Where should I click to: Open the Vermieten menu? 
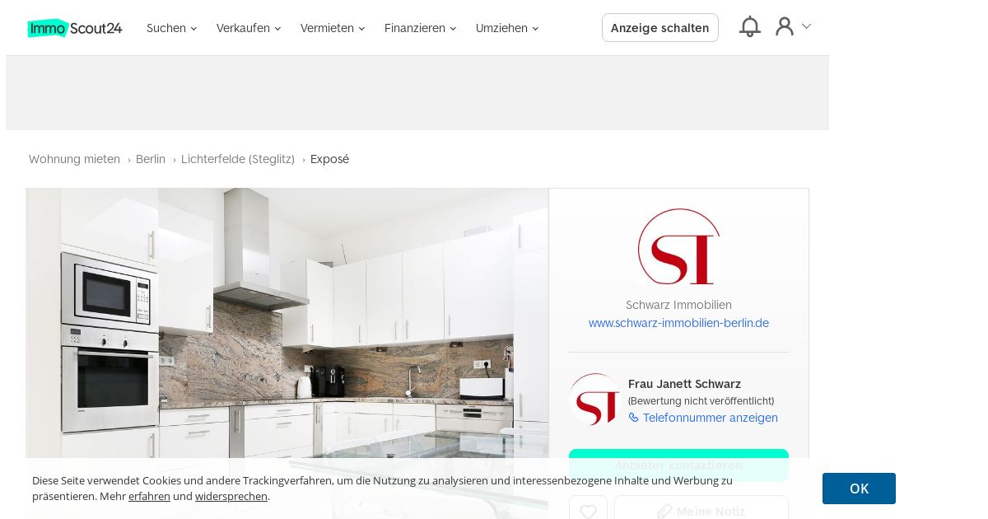[x=333, y=28]
